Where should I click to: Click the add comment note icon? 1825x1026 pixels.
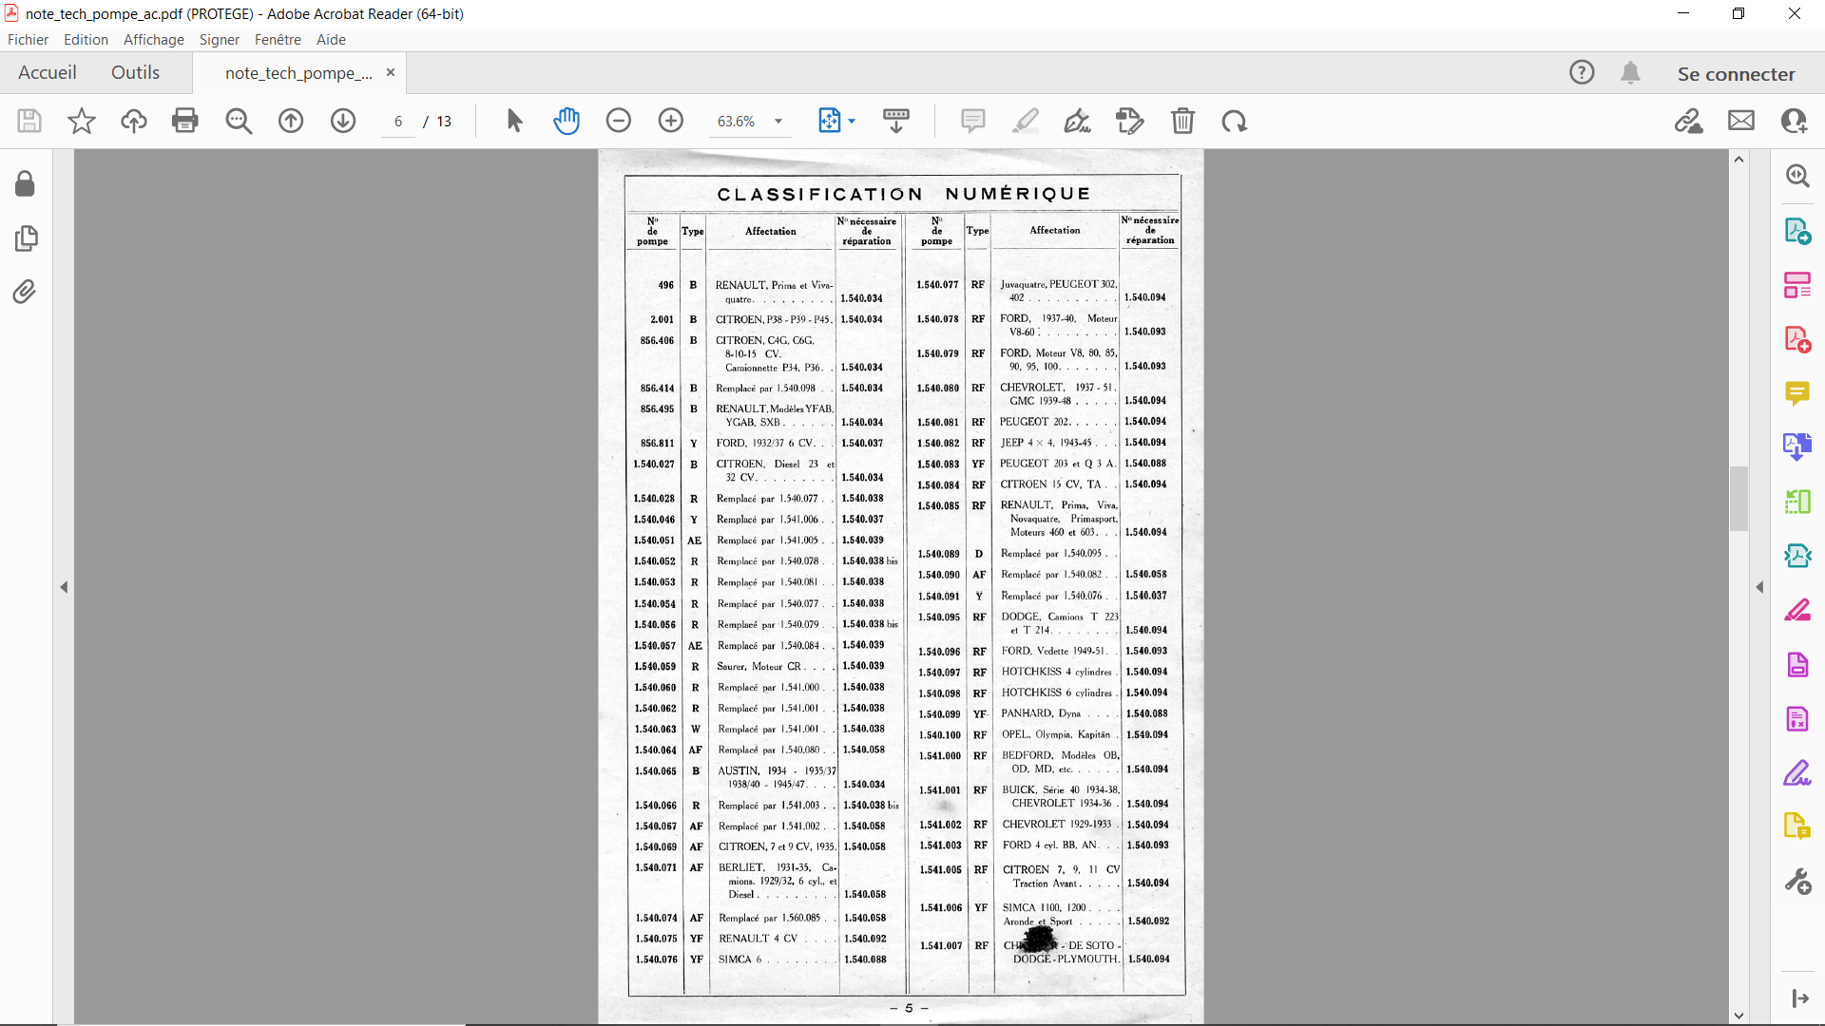click(x=972, y=121)
